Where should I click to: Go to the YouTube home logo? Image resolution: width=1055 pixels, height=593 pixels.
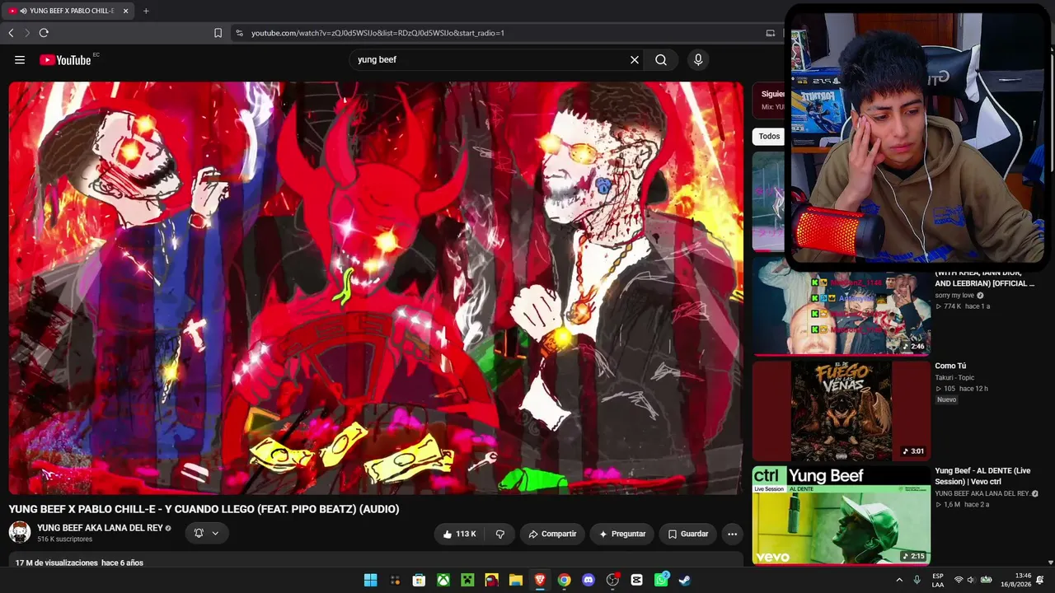tap(65, 60)
